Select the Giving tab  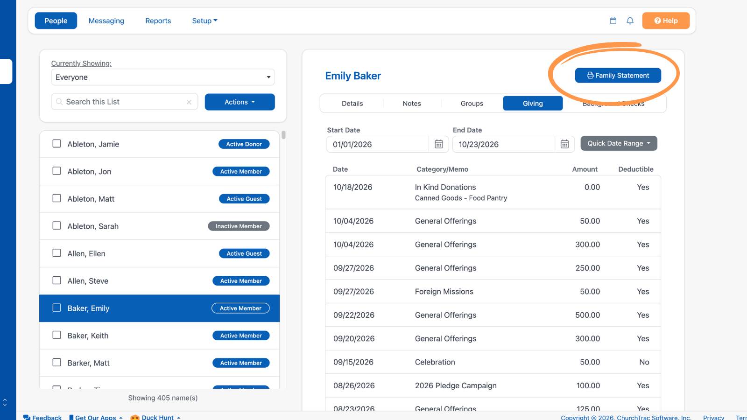(533, 104)
